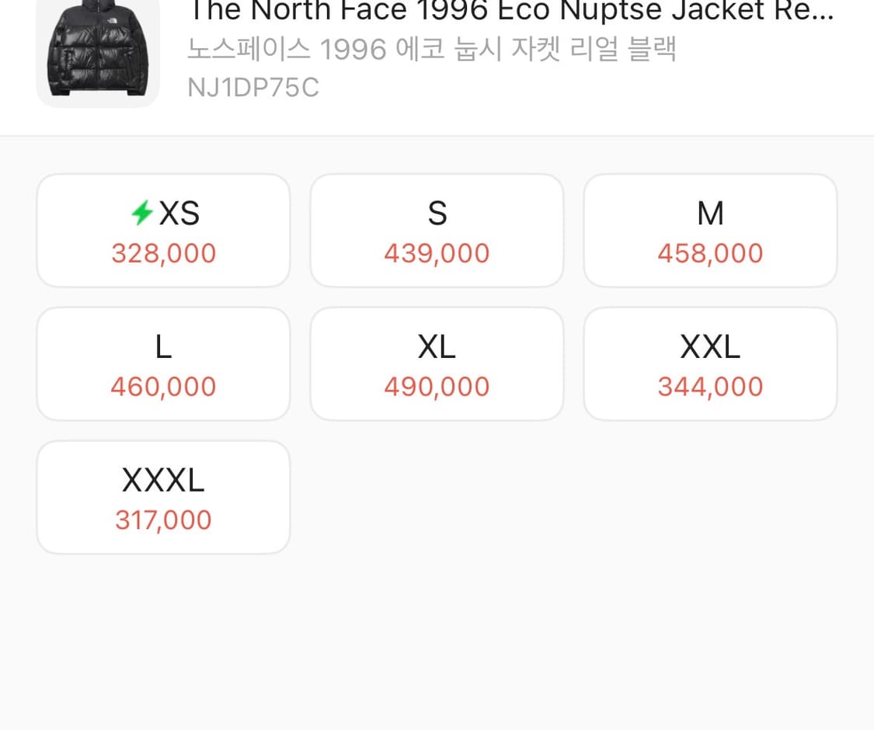Tap the 458,000 price
This screenshot has width=874, height=730.
pos(710,254)
